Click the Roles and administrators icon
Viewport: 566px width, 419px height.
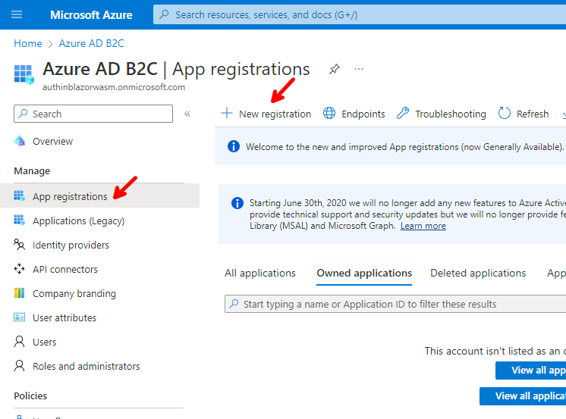pos(19,366)
